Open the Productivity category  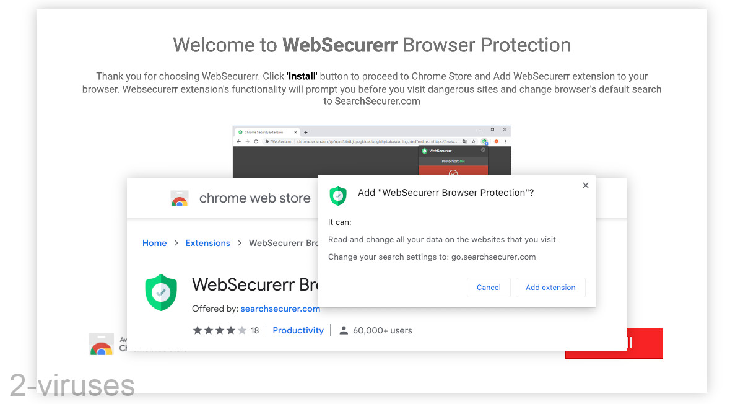tap(298, 330)
